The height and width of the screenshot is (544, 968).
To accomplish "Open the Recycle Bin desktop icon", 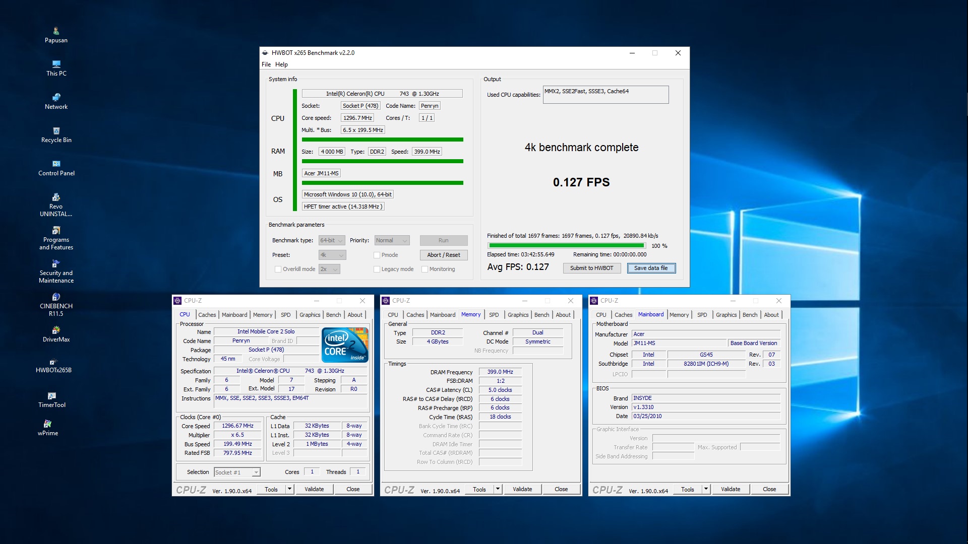I will [x=56, y=134].
